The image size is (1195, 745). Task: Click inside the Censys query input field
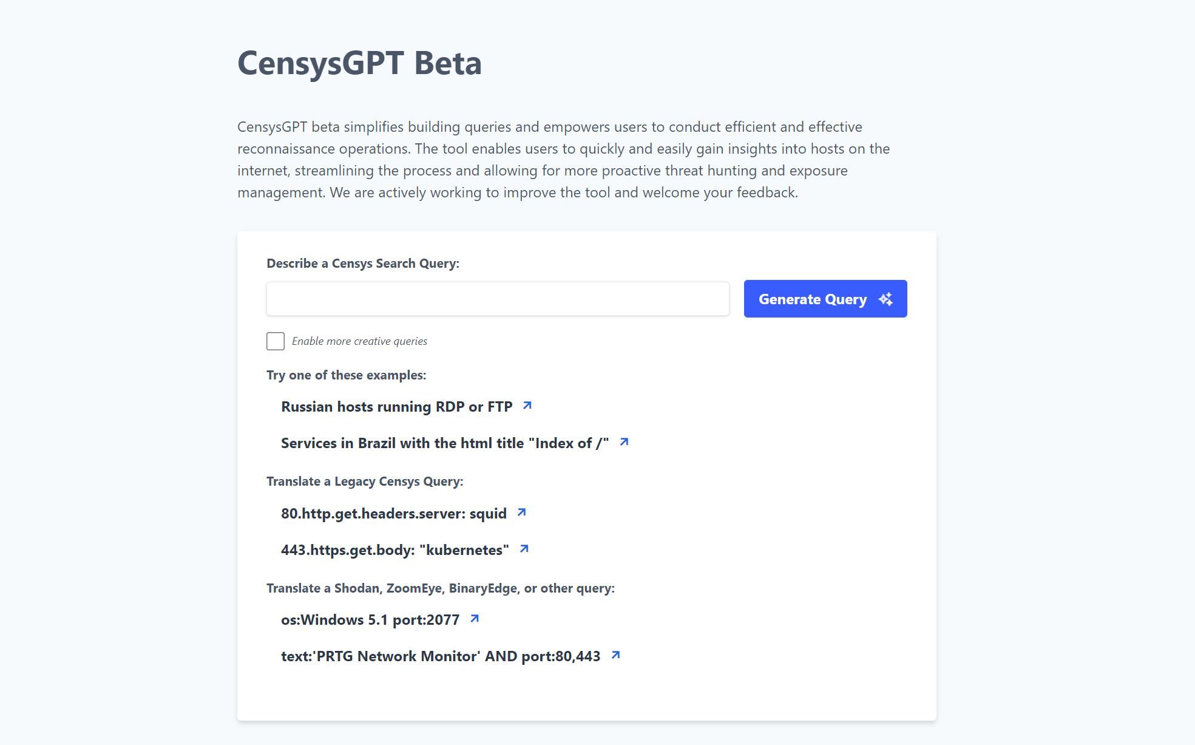coord(496,299)
